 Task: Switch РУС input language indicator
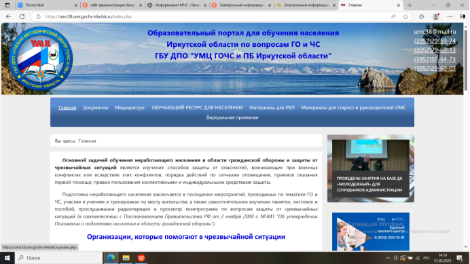pos(427,258)
